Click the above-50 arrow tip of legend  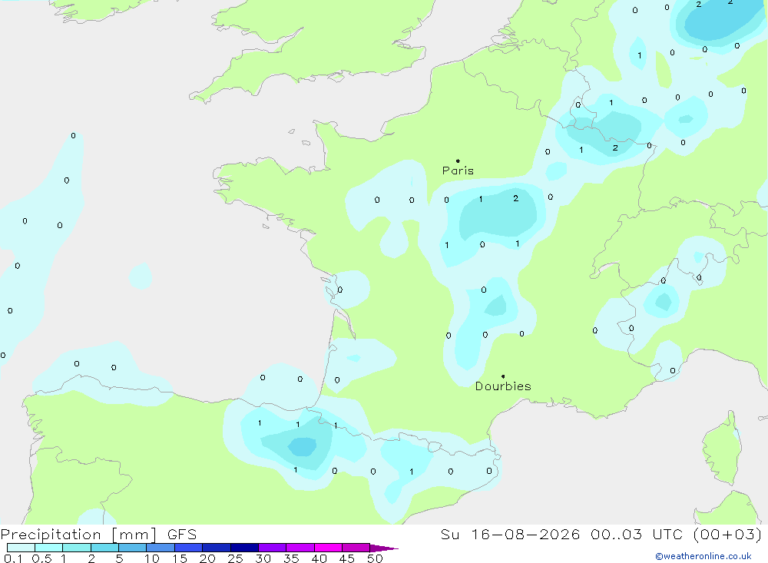(384, 548)
